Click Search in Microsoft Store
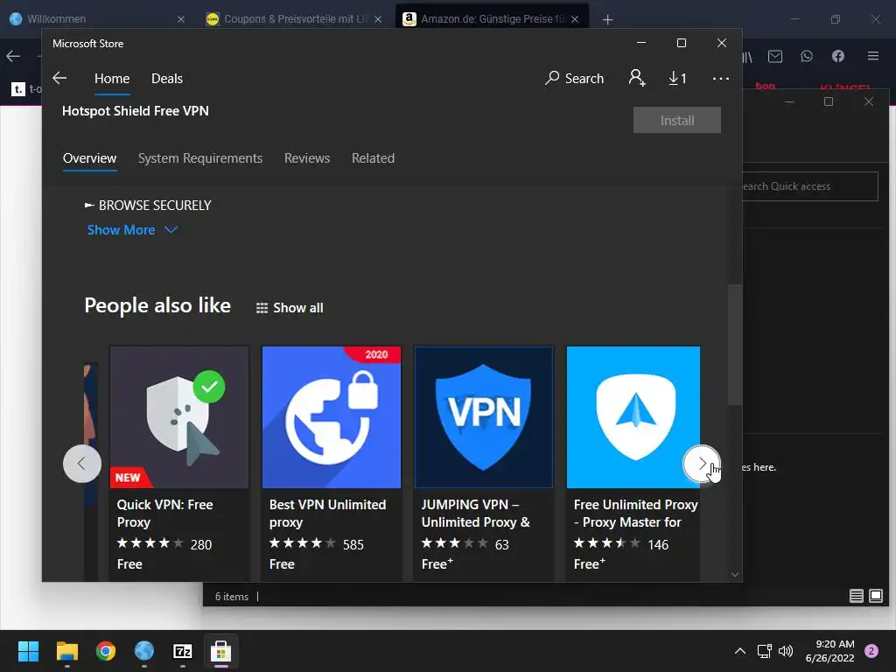Viewport: 896px width, 672px height. coord(574,78)
